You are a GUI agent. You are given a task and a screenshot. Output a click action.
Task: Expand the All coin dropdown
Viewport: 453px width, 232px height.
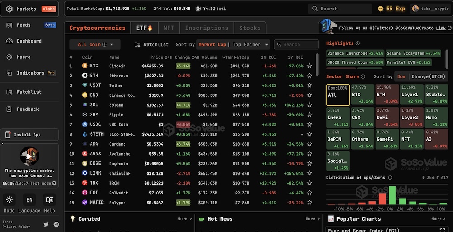(x=95, y=44)
